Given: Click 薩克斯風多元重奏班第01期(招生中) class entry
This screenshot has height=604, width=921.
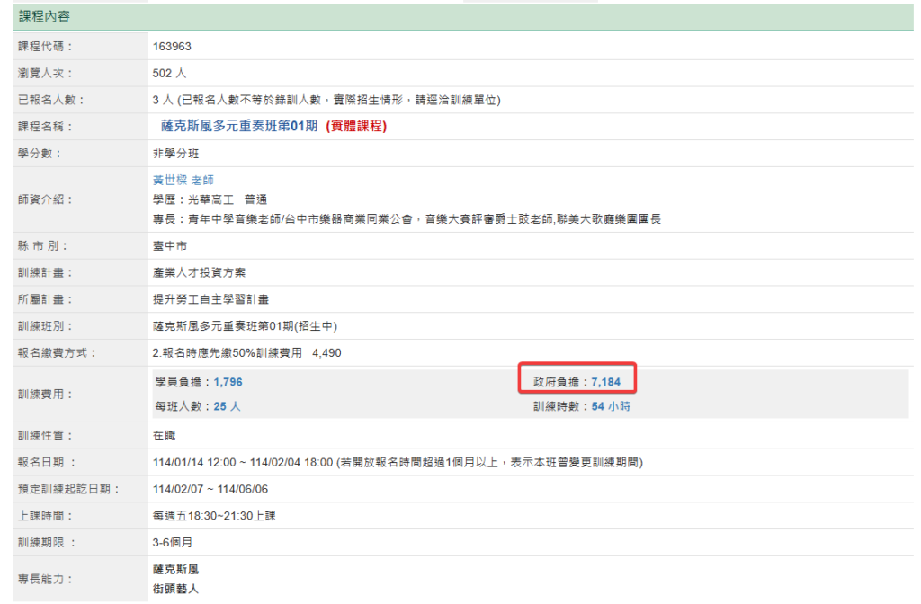Looking at the screenshot, I should click(245, 326).
